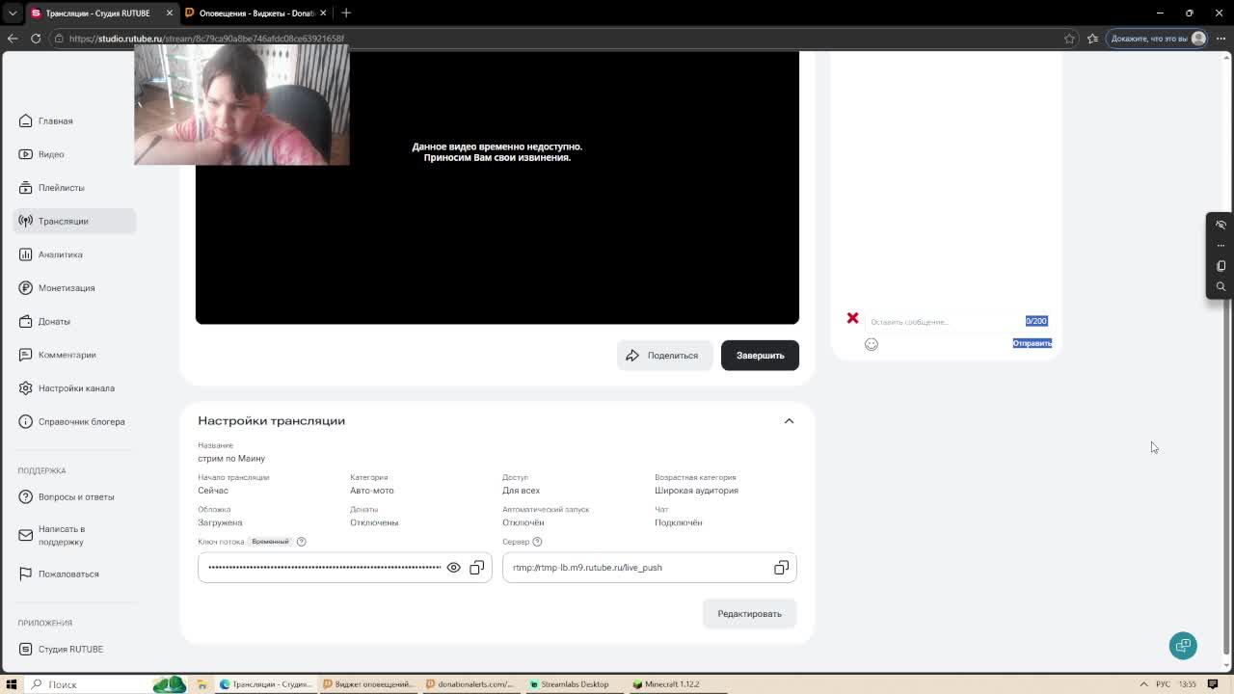Click the Донаты sidebar icon
This screenshot has width=1234, height=694.
[x=26, y=321]
